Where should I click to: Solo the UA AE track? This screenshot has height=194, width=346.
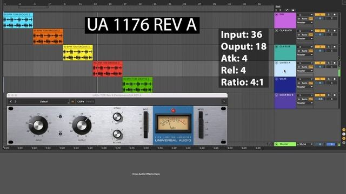(x=329, y=79)
